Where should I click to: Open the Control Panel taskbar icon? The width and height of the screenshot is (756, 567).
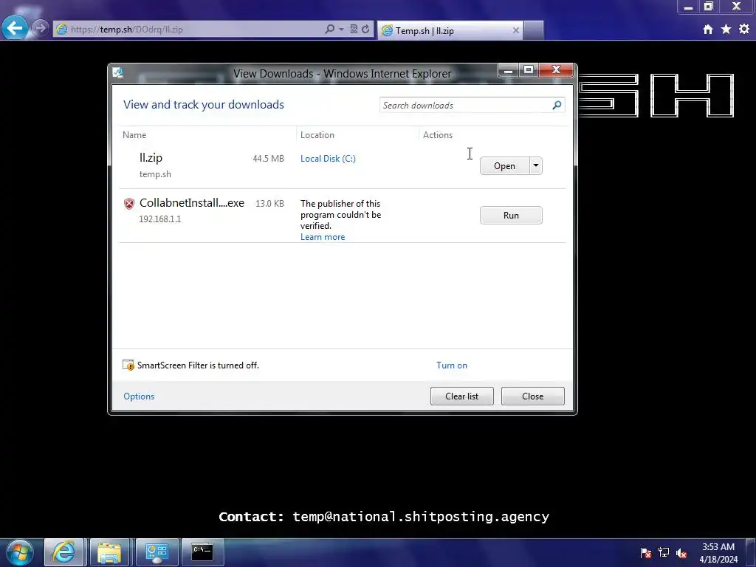coord(157,552)
